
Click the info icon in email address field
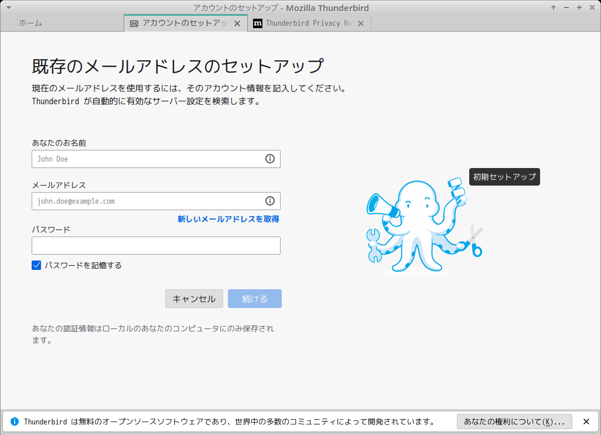click(x=270, y=201)
